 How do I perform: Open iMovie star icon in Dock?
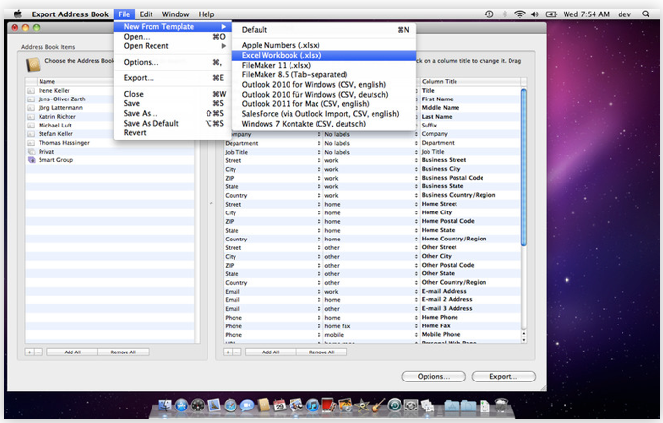coord(362,406)
